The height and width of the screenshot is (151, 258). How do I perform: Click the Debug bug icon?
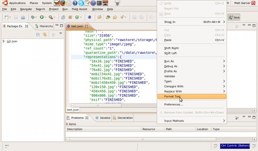click(33, 17)
